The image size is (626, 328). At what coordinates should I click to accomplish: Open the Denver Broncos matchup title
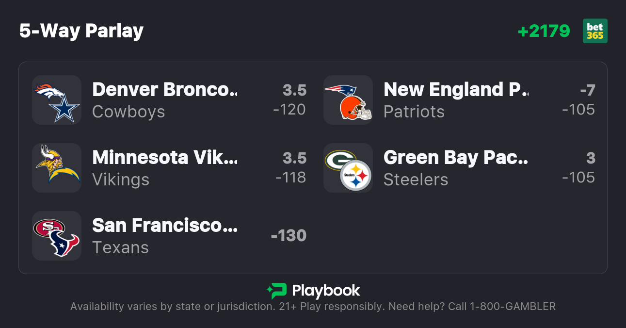tap(165, 90)
